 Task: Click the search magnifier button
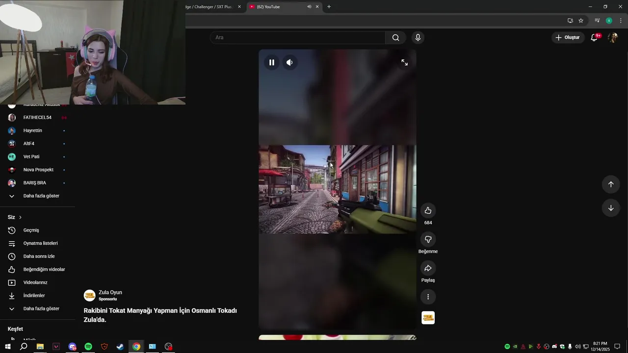point(395,37)
